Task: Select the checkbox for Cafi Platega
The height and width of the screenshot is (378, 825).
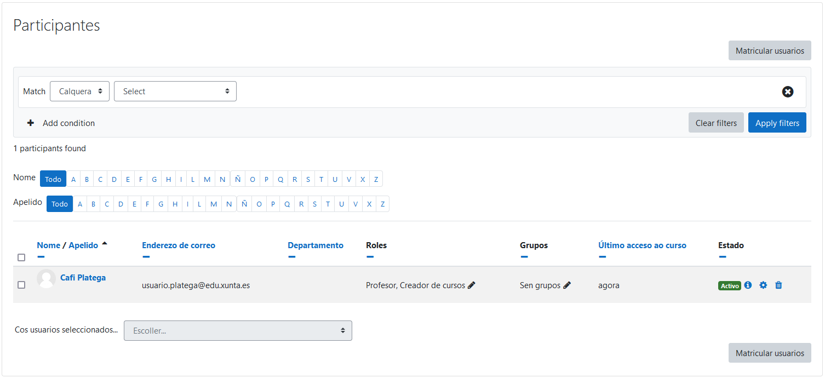Action: coord(21,285)
